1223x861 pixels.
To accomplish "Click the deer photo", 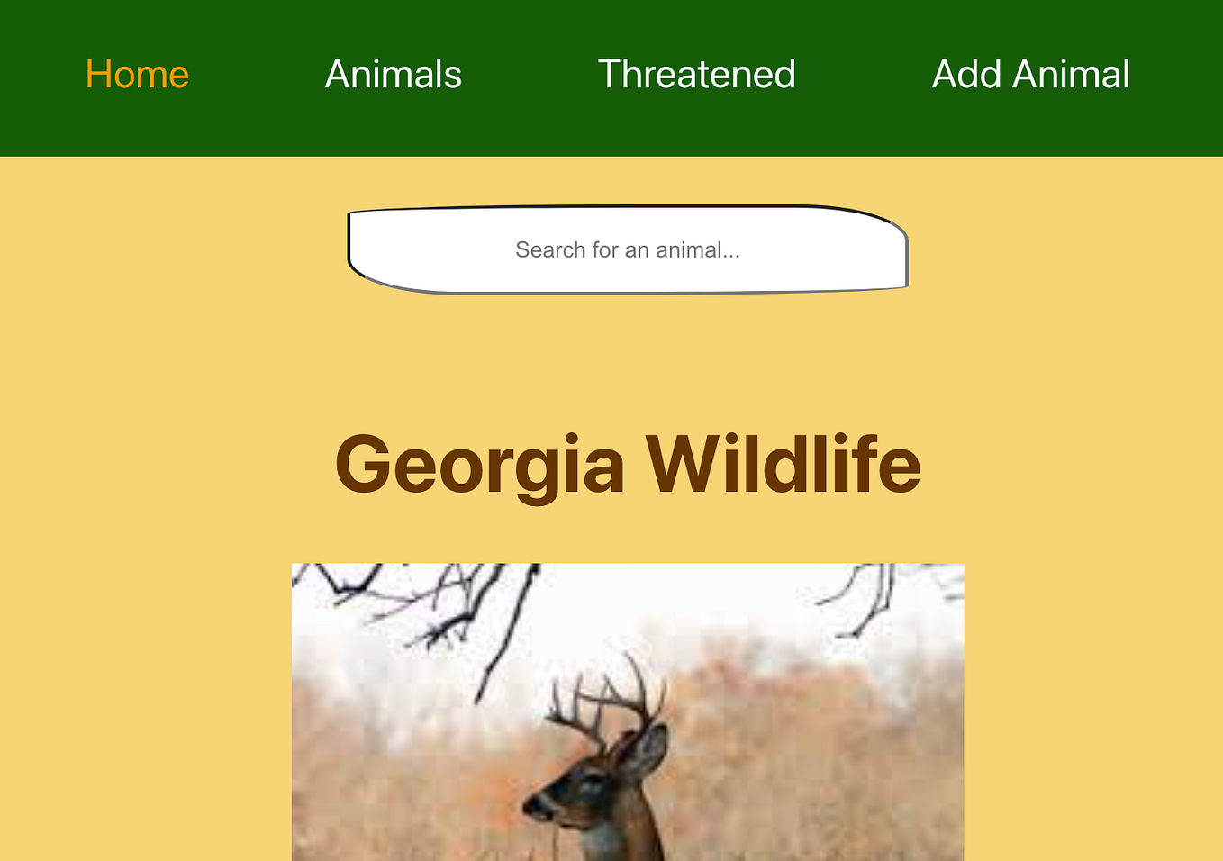I will click(628, 711).
